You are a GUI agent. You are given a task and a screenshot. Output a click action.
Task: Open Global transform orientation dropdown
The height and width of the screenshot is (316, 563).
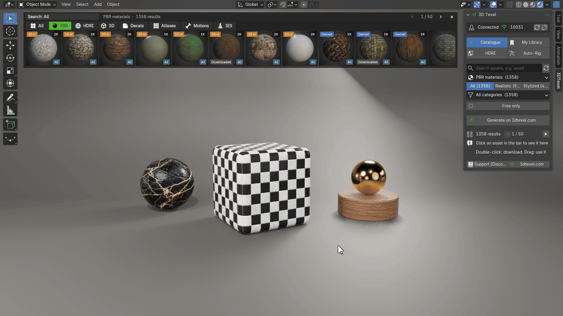[x=250, y=5]
